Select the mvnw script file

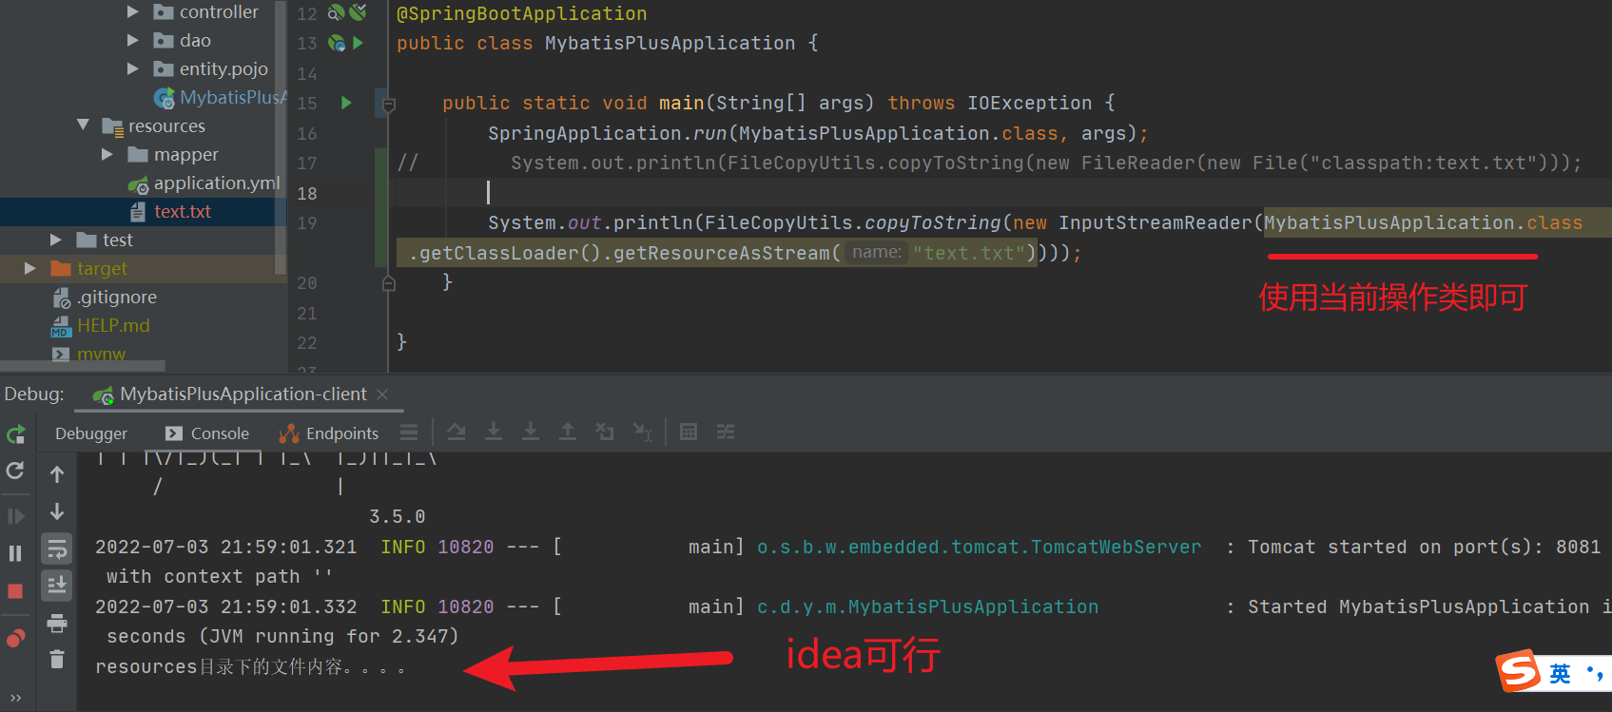89,355
